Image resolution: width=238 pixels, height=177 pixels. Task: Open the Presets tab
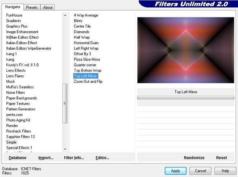pyautogui.click(x=32, y=7)
